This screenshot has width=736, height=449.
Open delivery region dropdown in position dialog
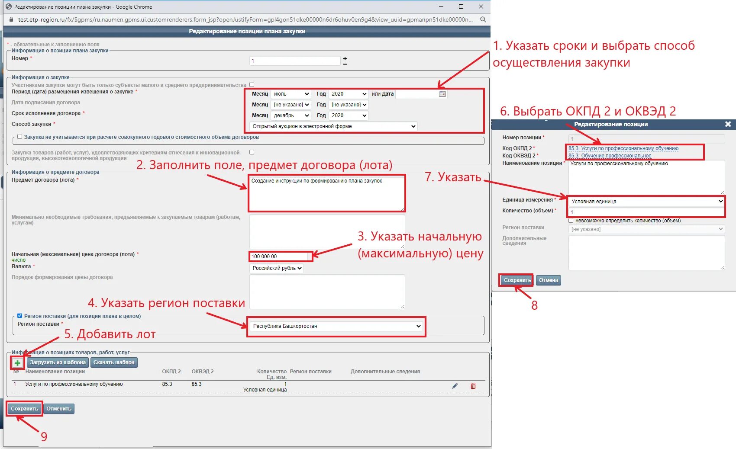pyautogui.click(x=646, y=229)
